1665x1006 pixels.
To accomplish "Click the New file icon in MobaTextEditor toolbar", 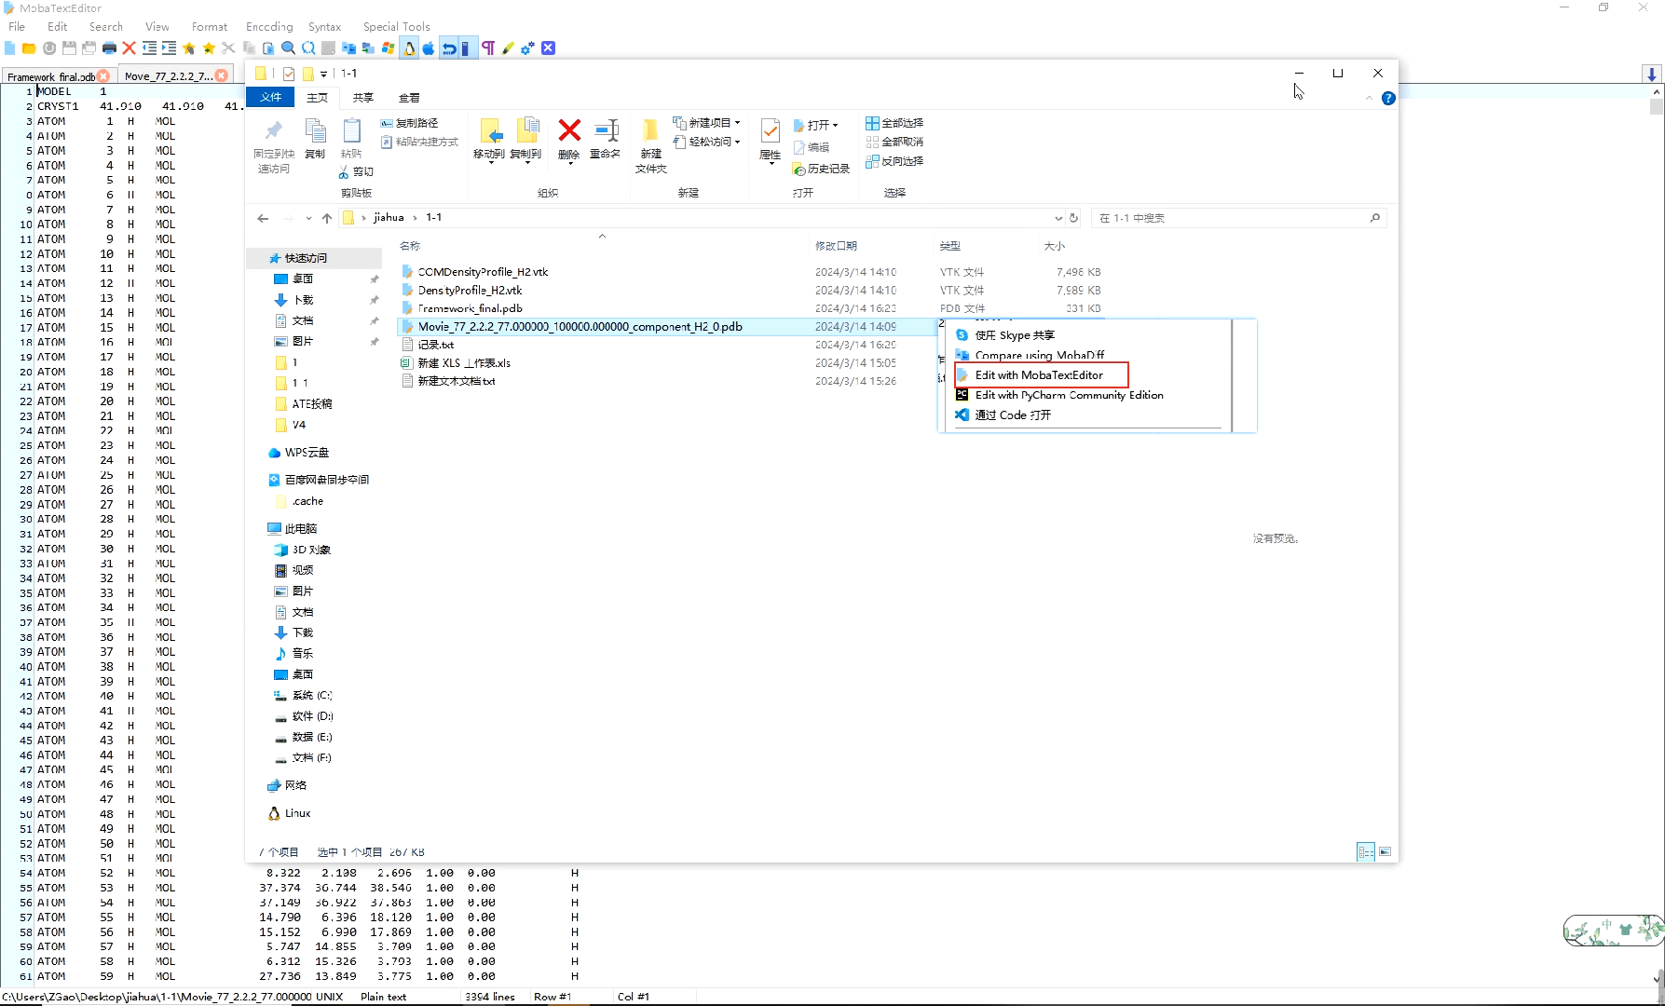I will [10, 48].
